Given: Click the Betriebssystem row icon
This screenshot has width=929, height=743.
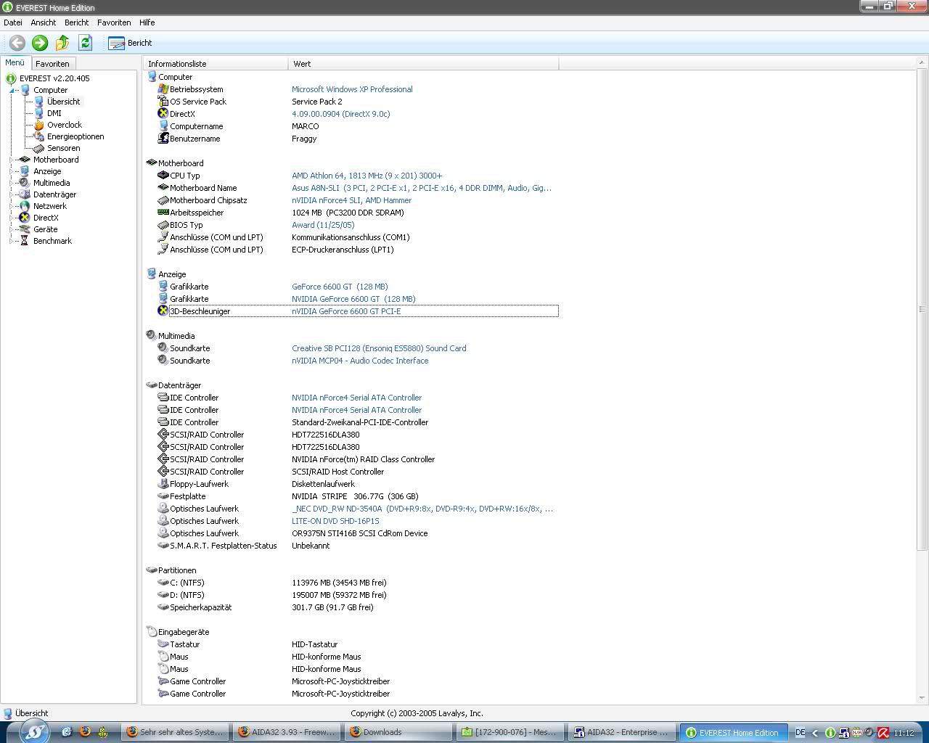Looking at the screenshot, I should click(163, 89).
